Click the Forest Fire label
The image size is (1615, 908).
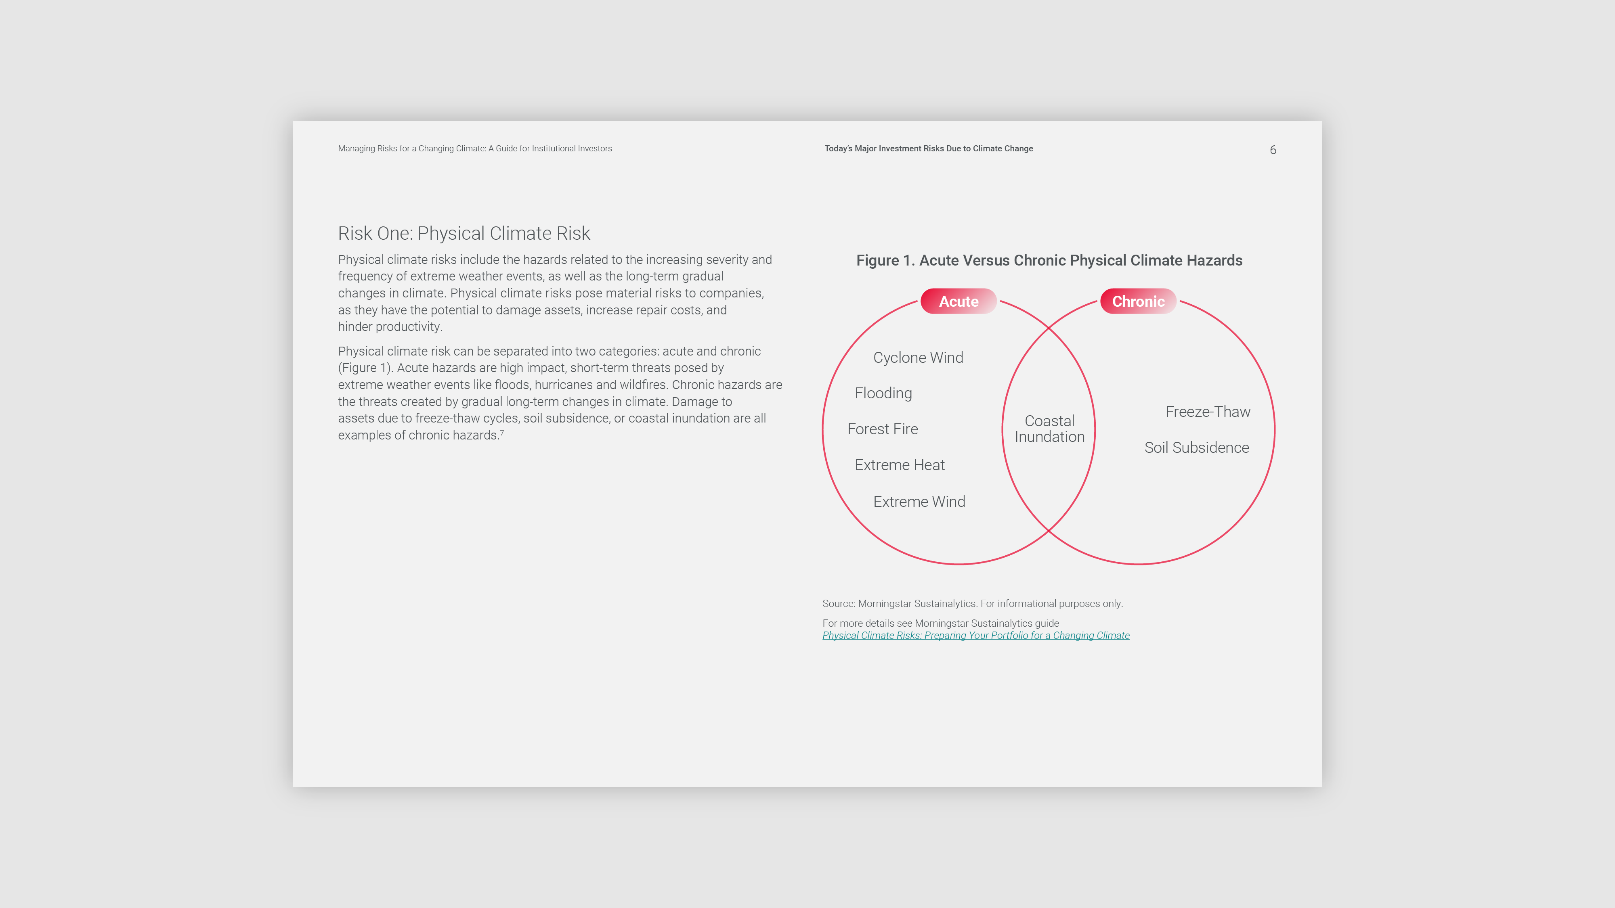click(882, 429)
